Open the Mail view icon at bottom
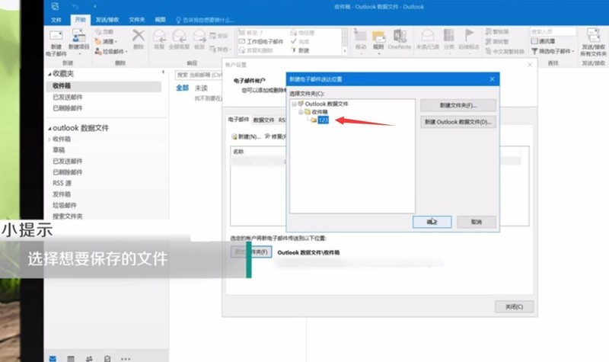Image resolution: width=609 pixels, height=362 pixels. coord(53,358)
